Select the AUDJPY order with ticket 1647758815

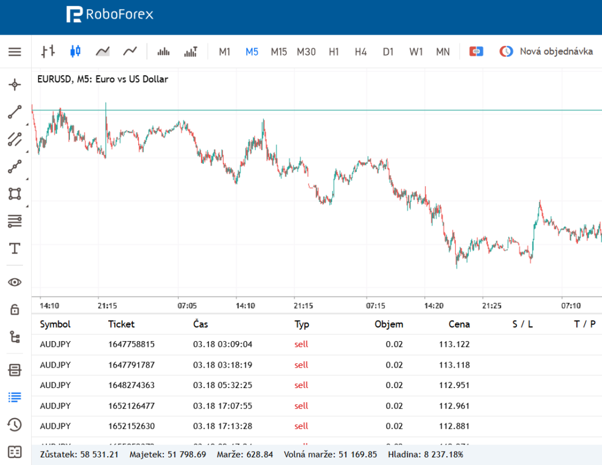[131, 344]
